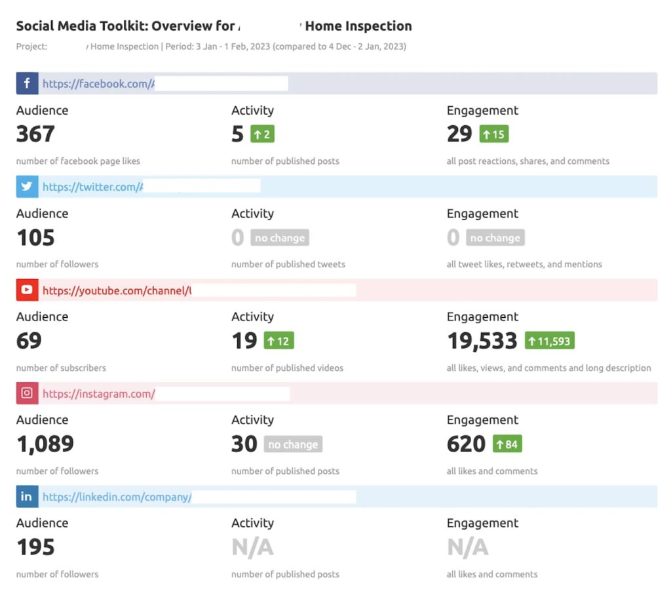Click Facebook audience value 367
This screenshot has height=597, width=671.
coord(35,134)
